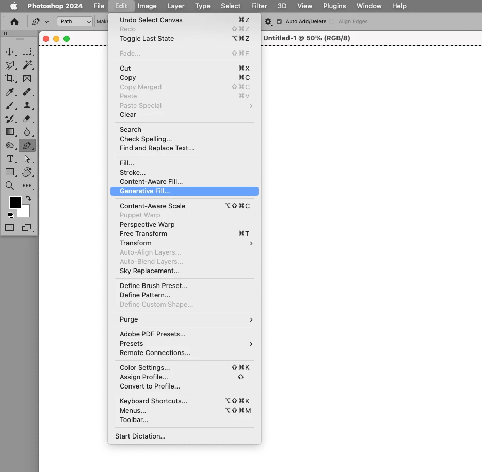Select the Magic Wand tool
The width and height of the screenshot is (482, 472).
[x=27, y=65]
